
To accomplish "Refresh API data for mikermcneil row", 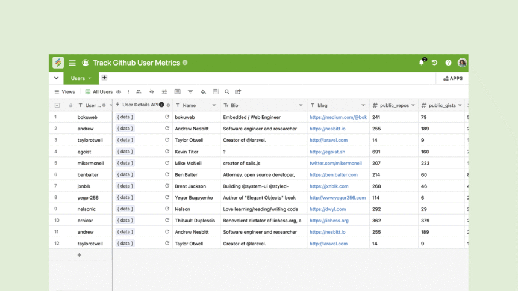I will (x=167, y=163).
